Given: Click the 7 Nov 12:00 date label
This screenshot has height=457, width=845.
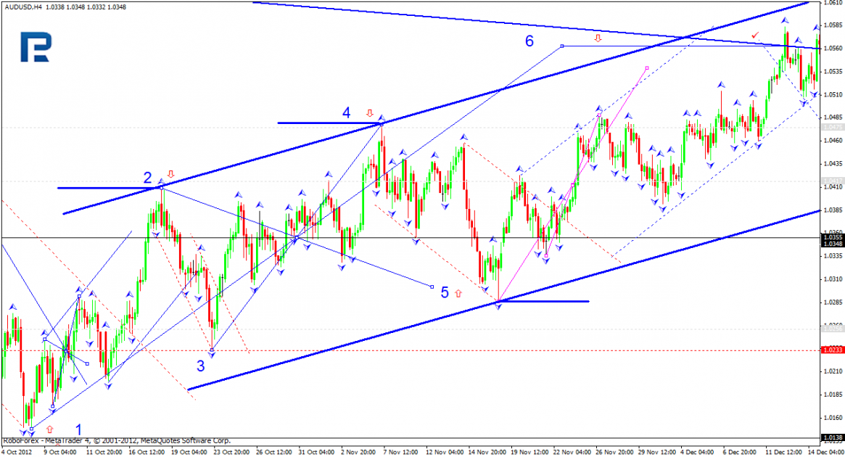Looking at the screenshot, I should click(x=401, y=452).
